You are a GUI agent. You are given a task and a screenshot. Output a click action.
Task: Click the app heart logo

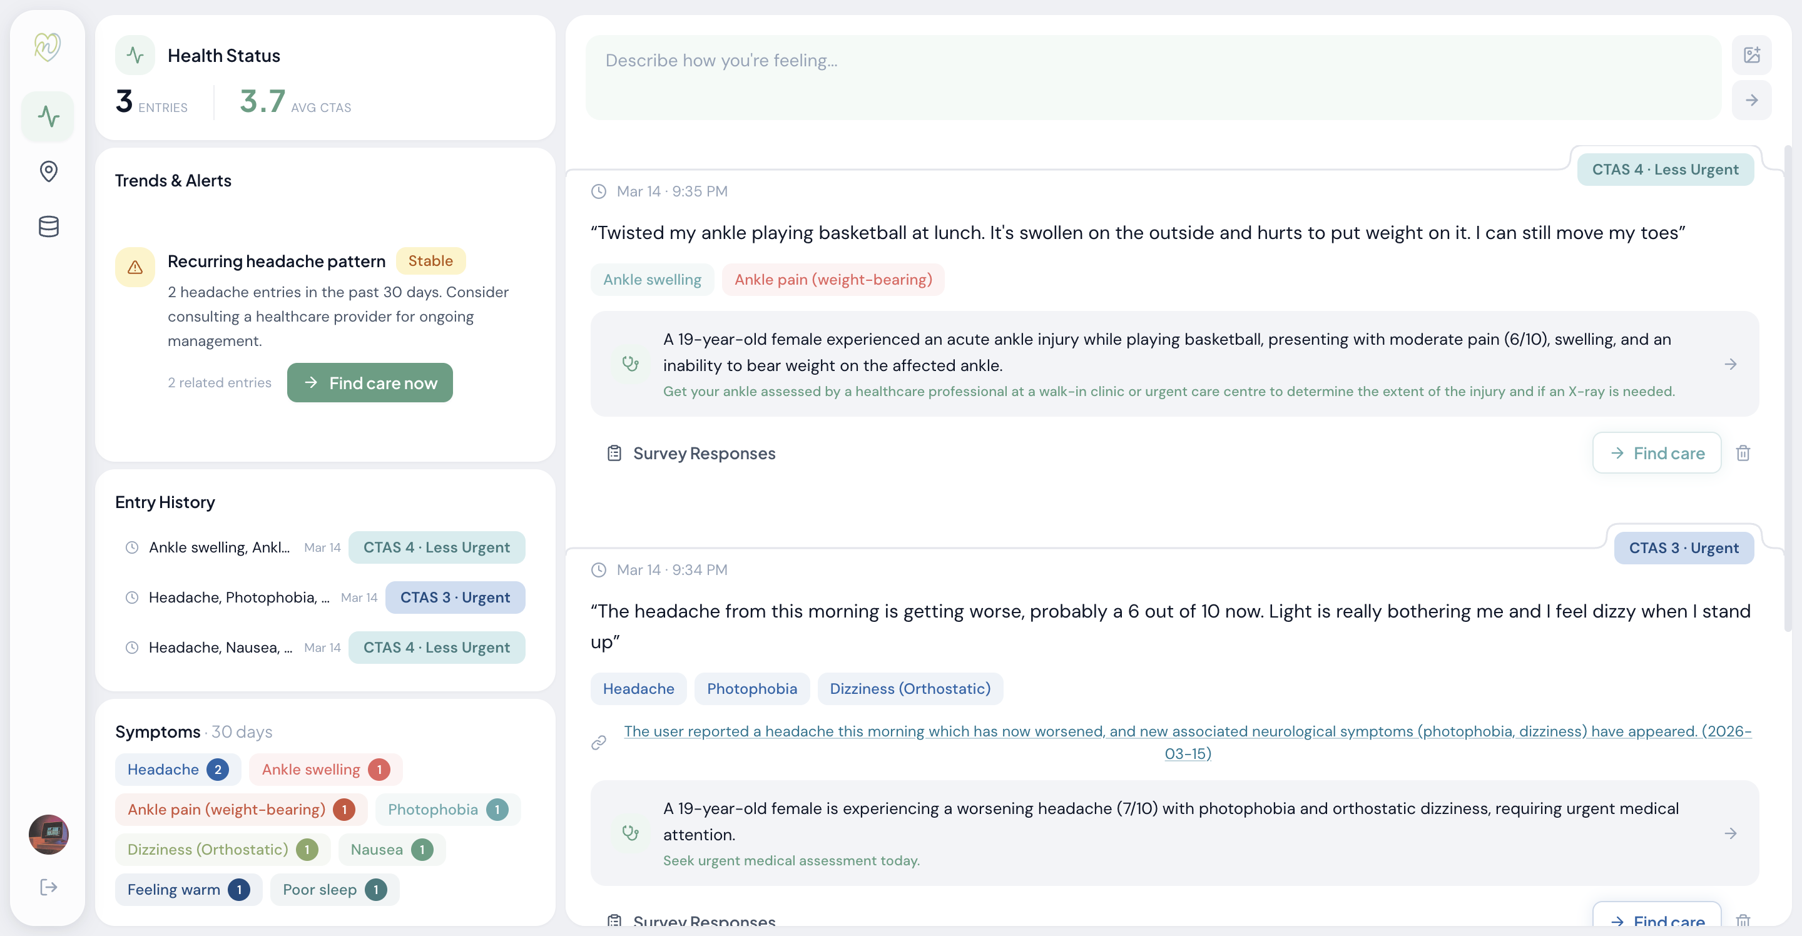(48, 47)
